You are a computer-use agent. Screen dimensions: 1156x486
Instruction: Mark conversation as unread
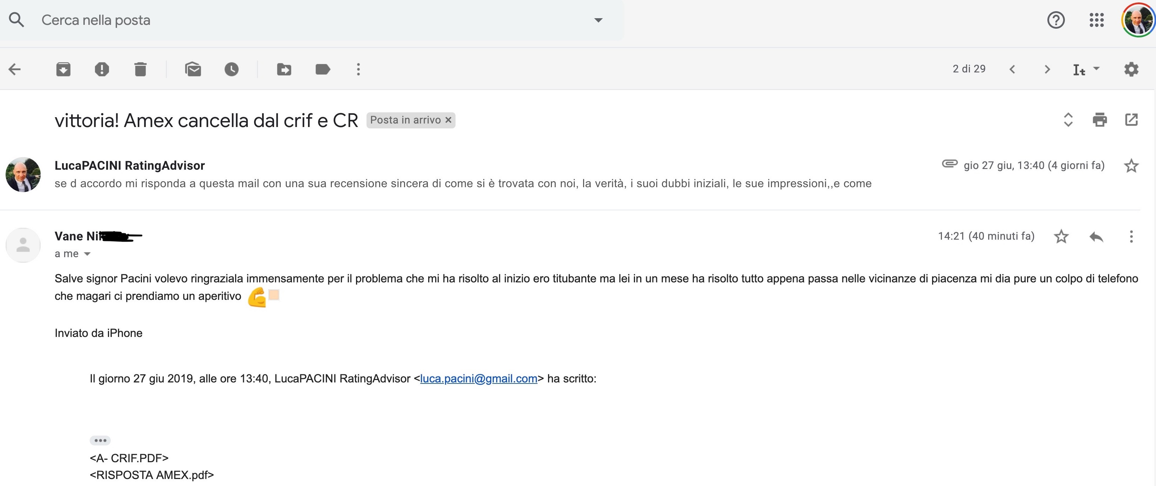coord(193,69)
